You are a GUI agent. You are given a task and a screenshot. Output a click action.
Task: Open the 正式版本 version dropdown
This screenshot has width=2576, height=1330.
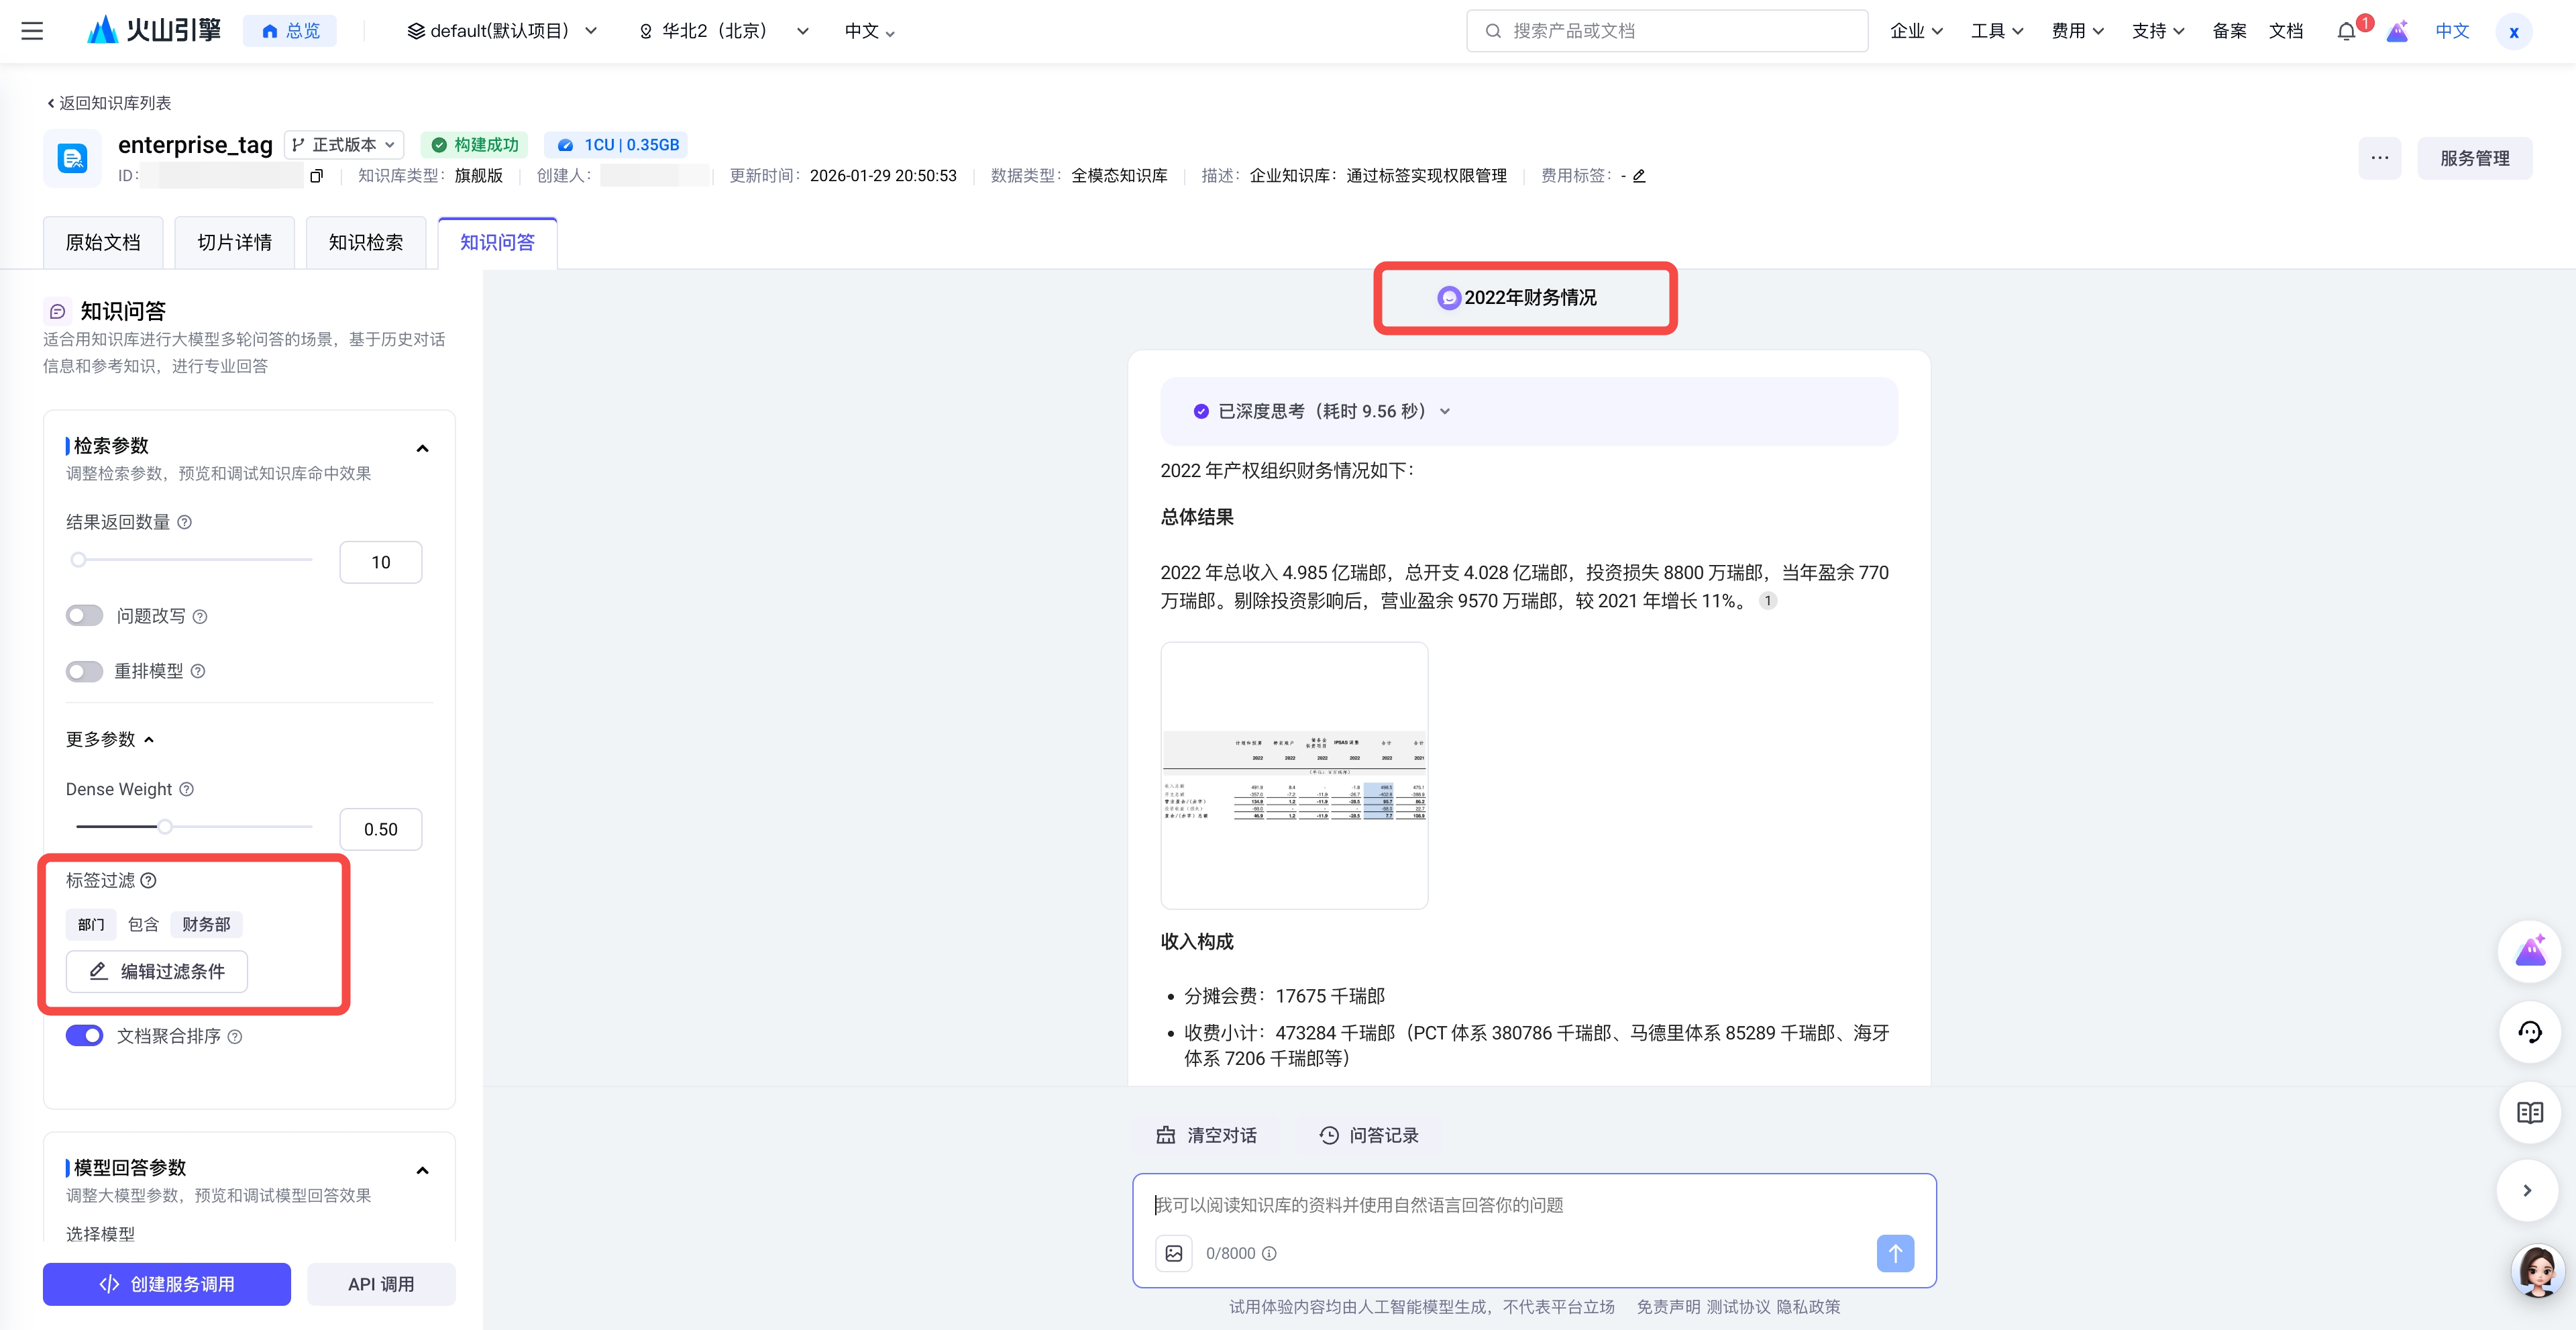[x=344, y=145]
